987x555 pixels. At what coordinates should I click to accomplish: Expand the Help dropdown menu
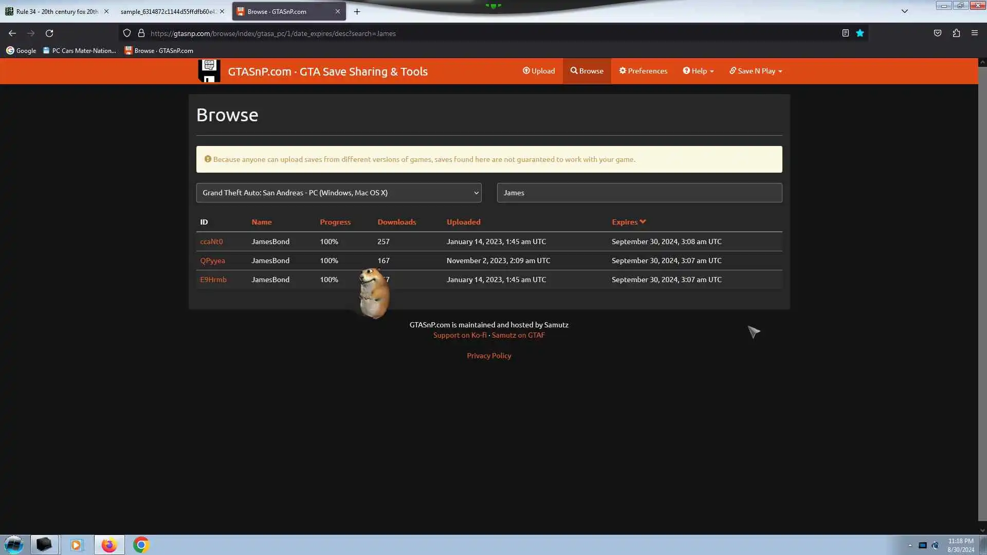(698, 71)
